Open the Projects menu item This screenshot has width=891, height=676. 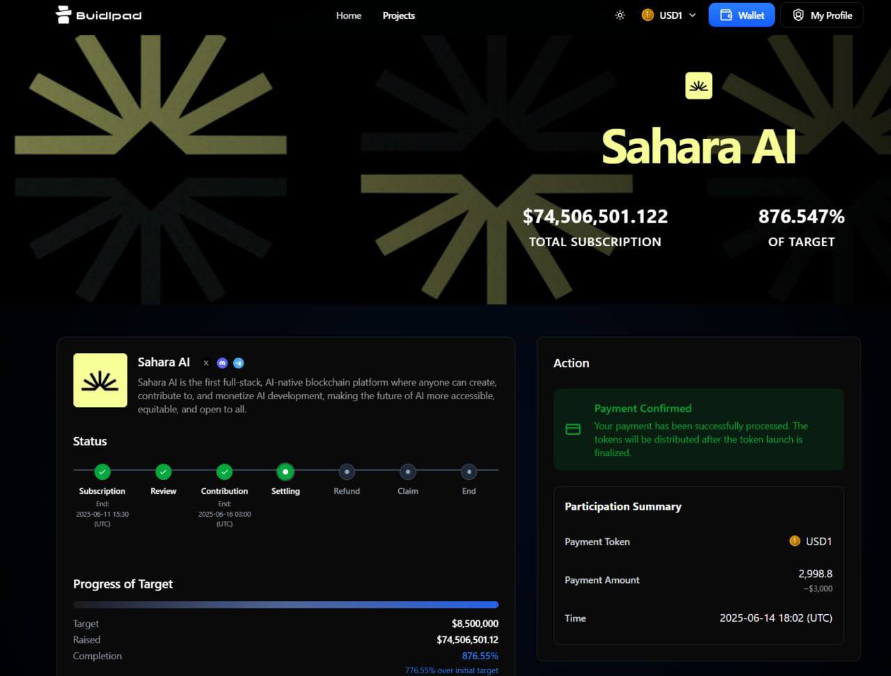(399, 15)
